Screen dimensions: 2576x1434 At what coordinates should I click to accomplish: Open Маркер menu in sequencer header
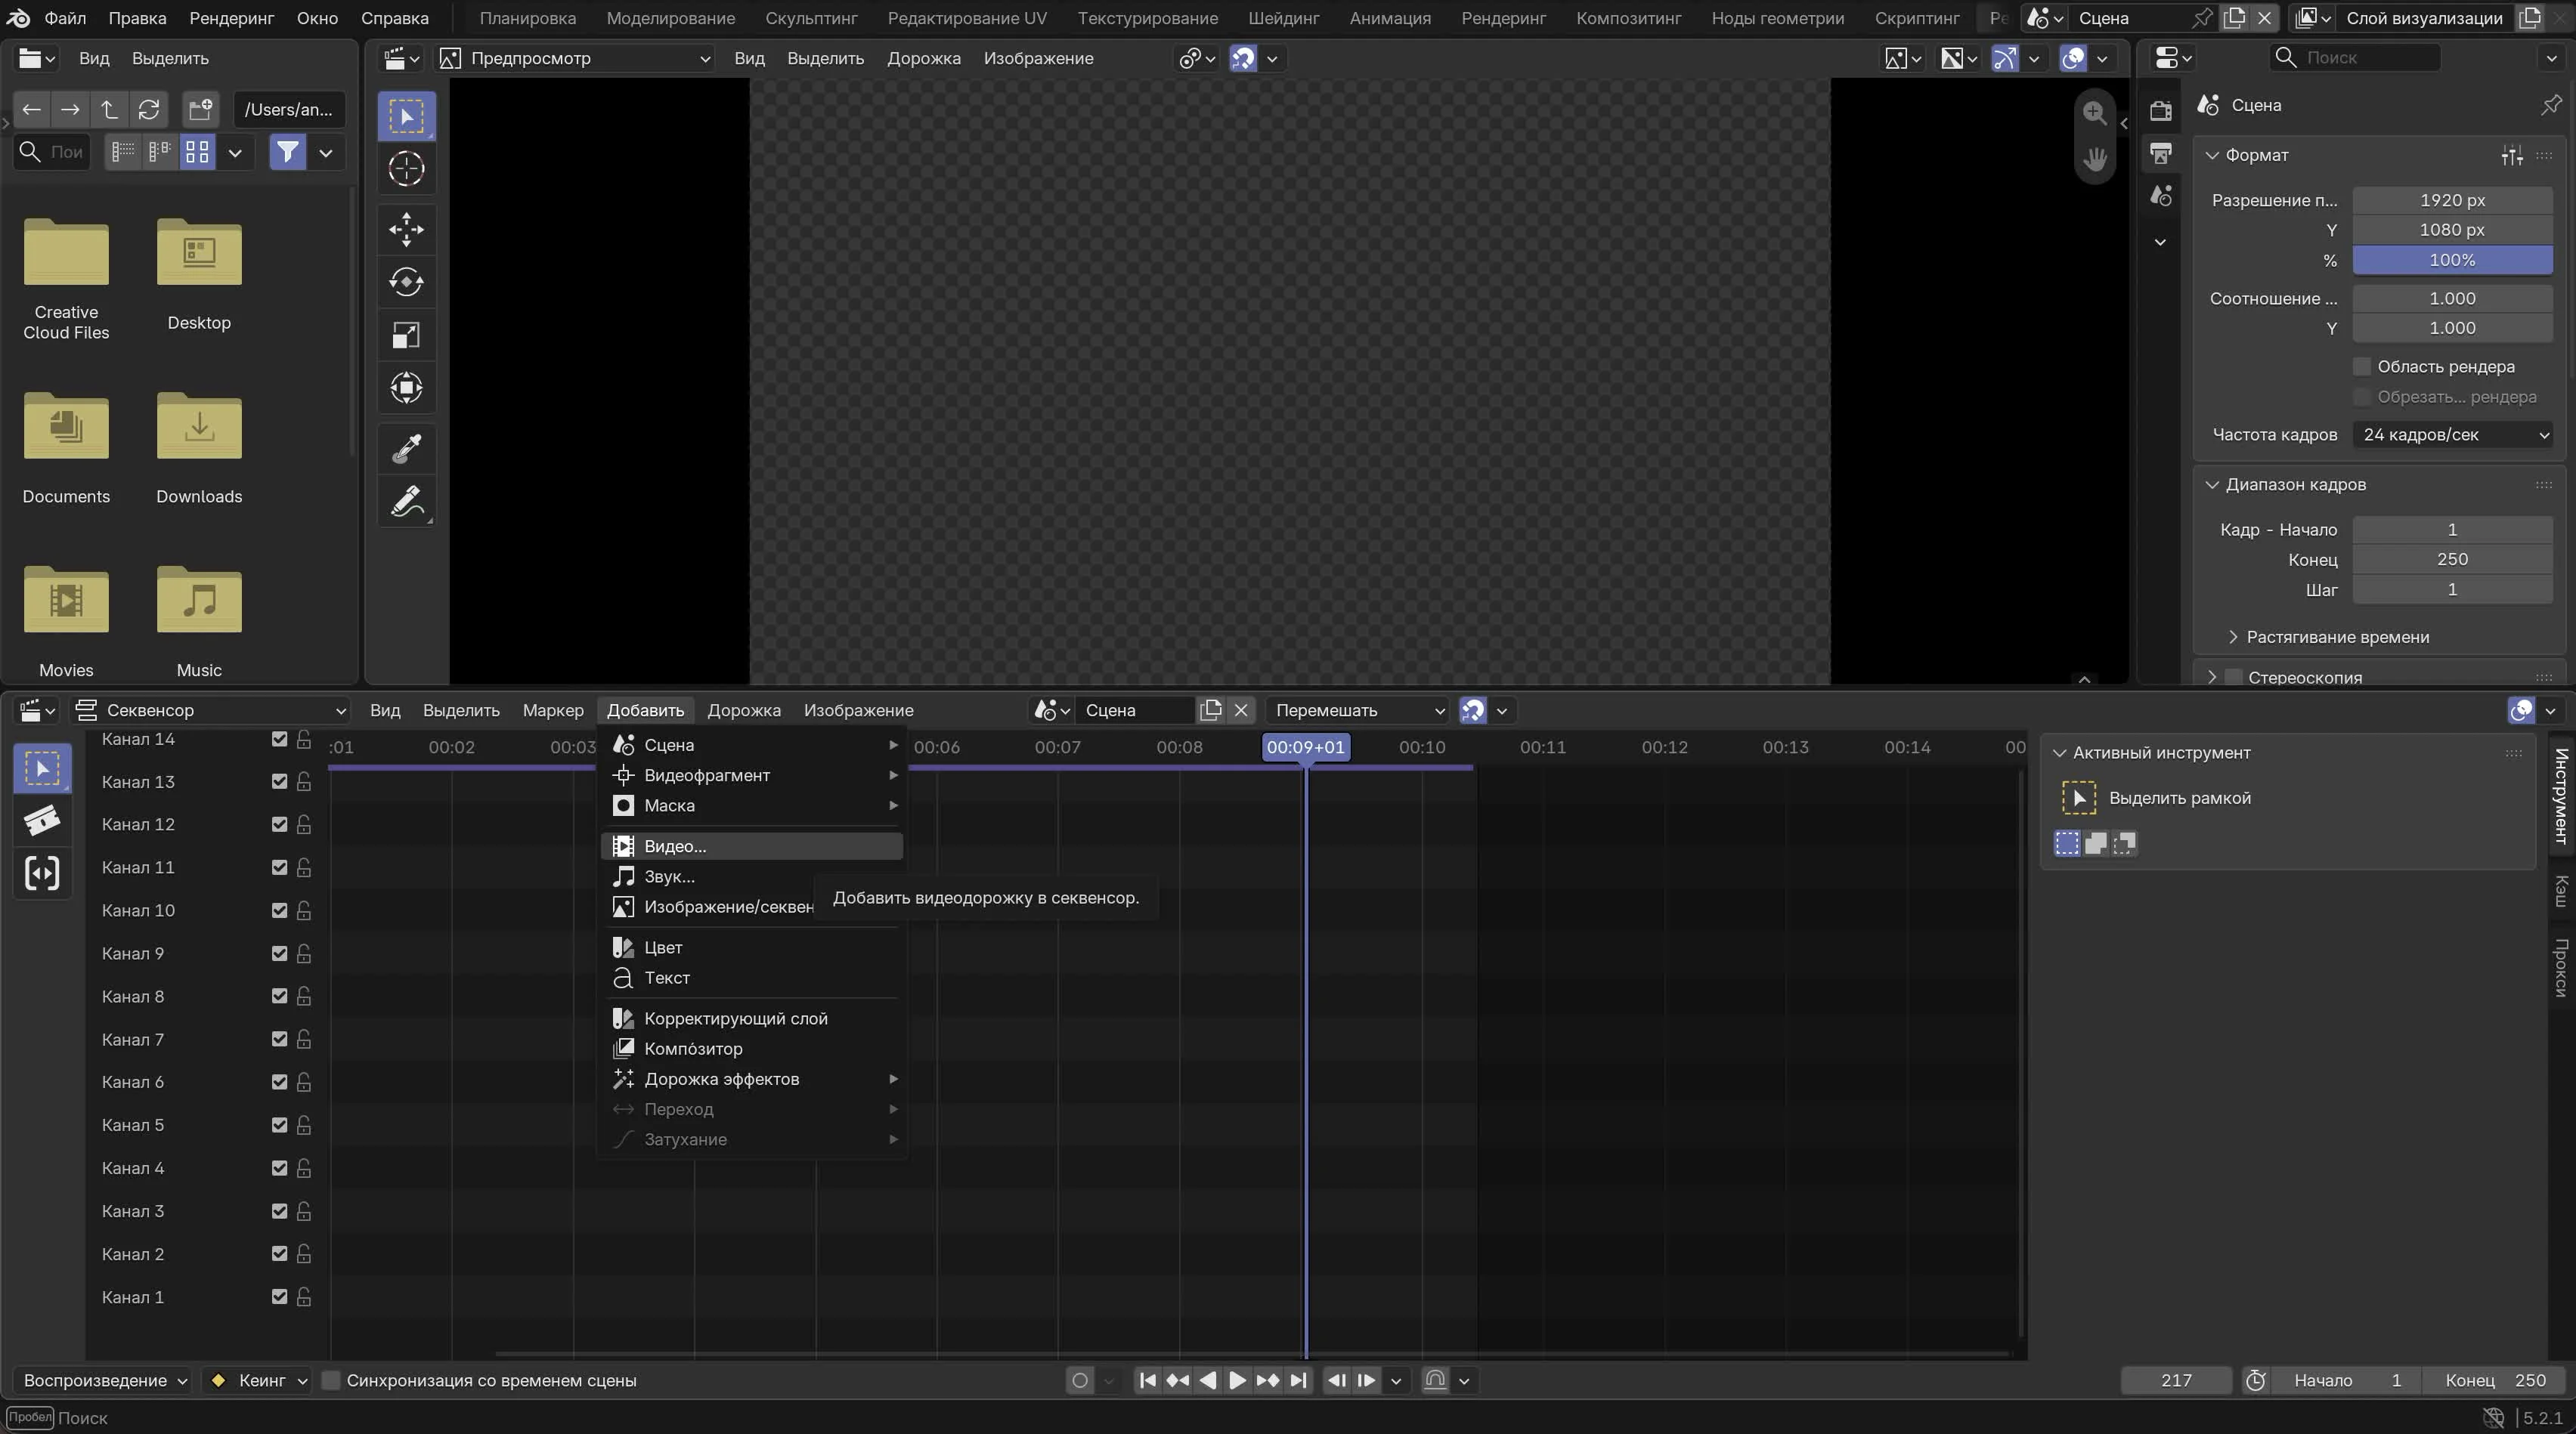[553, 710]
